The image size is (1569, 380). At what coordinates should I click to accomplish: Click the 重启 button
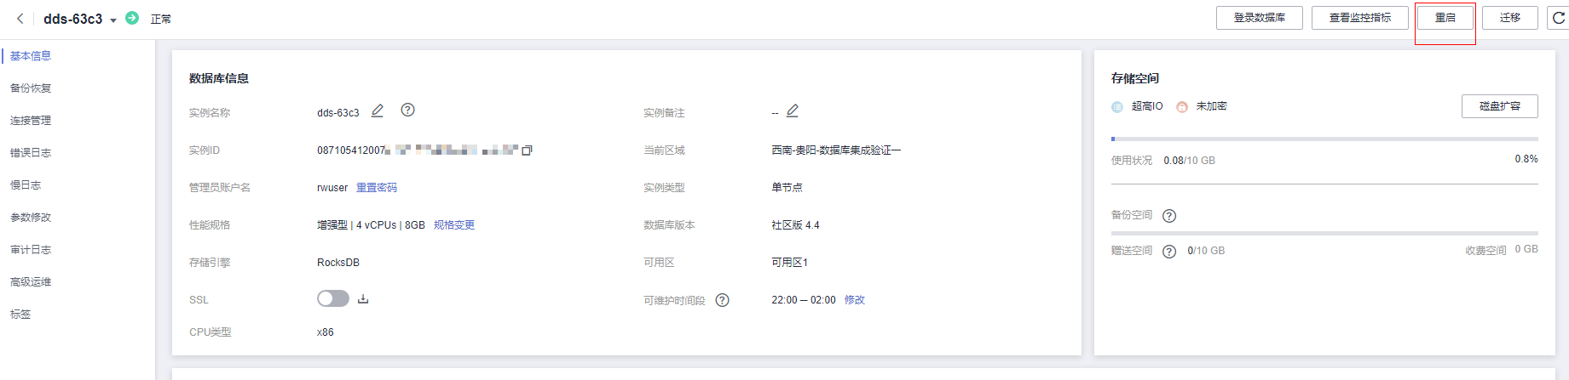[x=1445, y=18]
